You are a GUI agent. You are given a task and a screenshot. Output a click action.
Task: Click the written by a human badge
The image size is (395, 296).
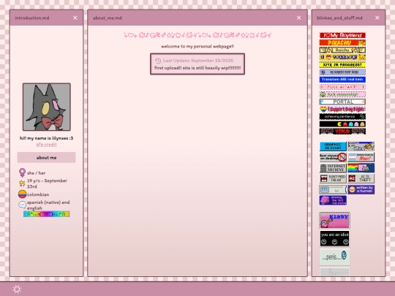(x=361, y=189)
